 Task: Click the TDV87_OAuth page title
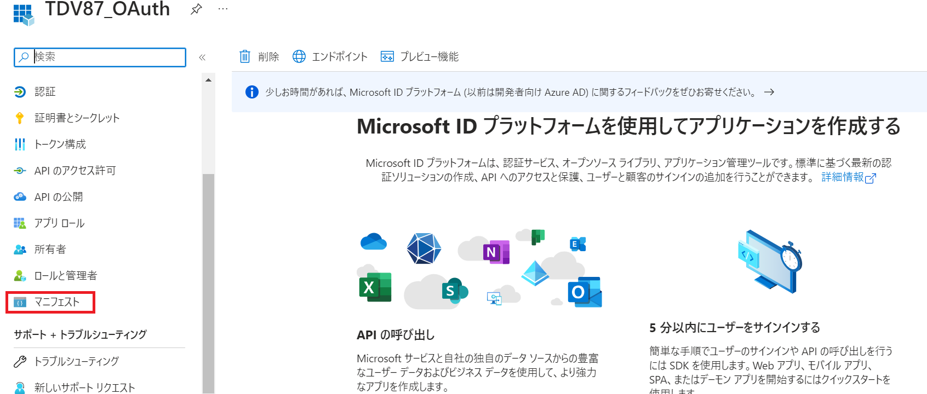pos(107,9)
